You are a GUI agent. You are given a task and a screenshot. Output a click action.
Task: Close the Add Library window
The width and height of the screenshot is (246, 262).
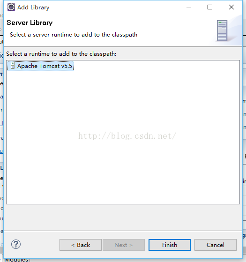(231, 7)
